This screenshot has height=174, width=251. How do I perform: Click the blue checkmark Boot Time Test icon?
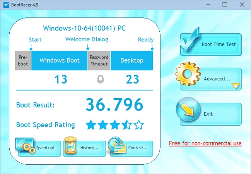pos(190,42)
